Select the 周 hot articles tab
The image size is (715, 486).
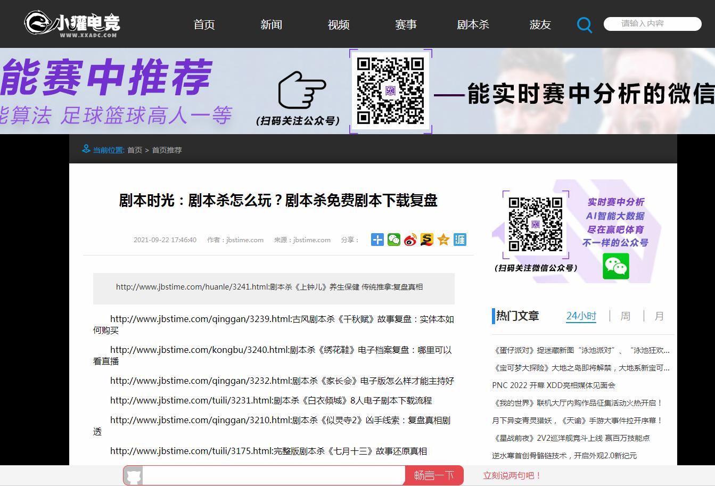pyautogui.click(x=626, y=316)
